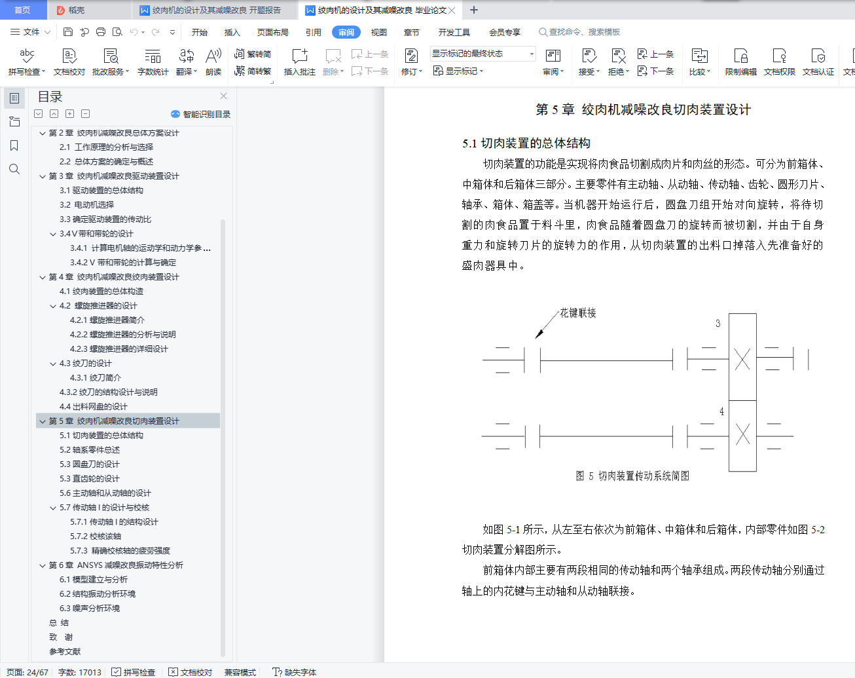Switch to the 引用 ribbon tab

pyautogui.click(x=313, y=32)
